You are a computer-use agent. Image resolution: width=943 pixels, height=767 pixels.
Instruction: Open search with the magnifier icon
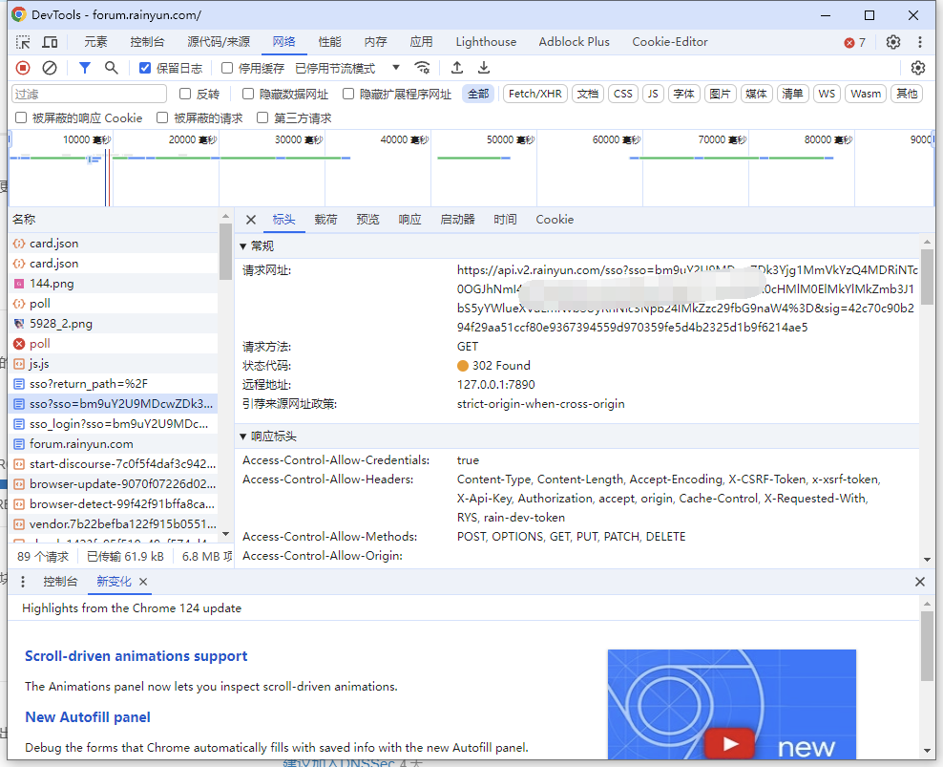[x=112, y=68]
